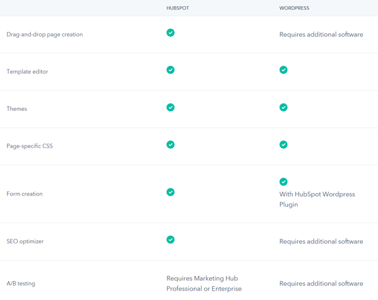
Task: Select the HUBSPOT column header
Action: (178, 8)
